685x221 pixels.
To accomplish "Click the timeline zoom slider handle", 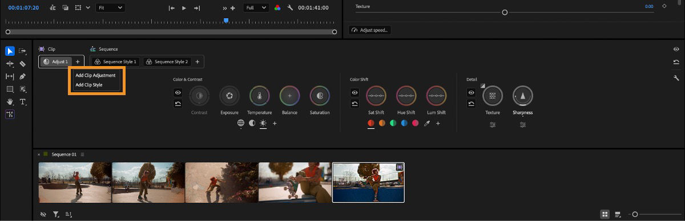I will pos(635,214).
